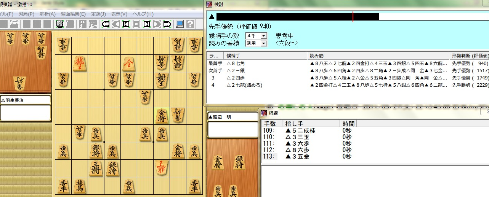Click the red promoted piece 全 on the board
The width and height of the screenshot is (489, 197).
pos(129,64)
